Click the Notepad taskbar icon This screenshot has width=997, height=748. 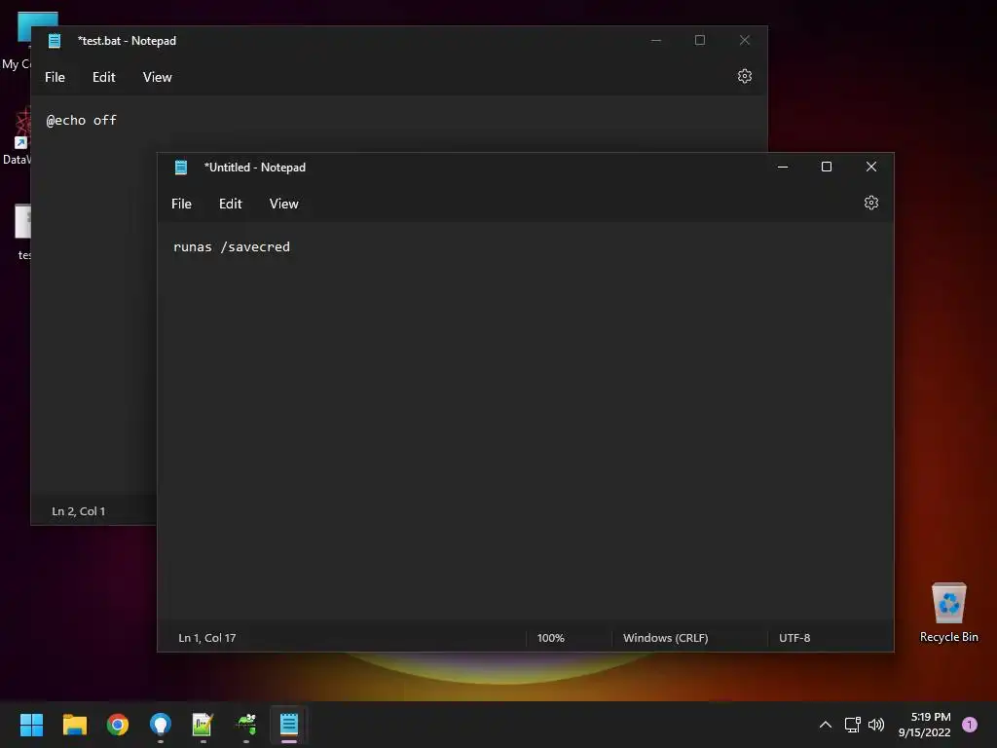click(x=288, y=725)
